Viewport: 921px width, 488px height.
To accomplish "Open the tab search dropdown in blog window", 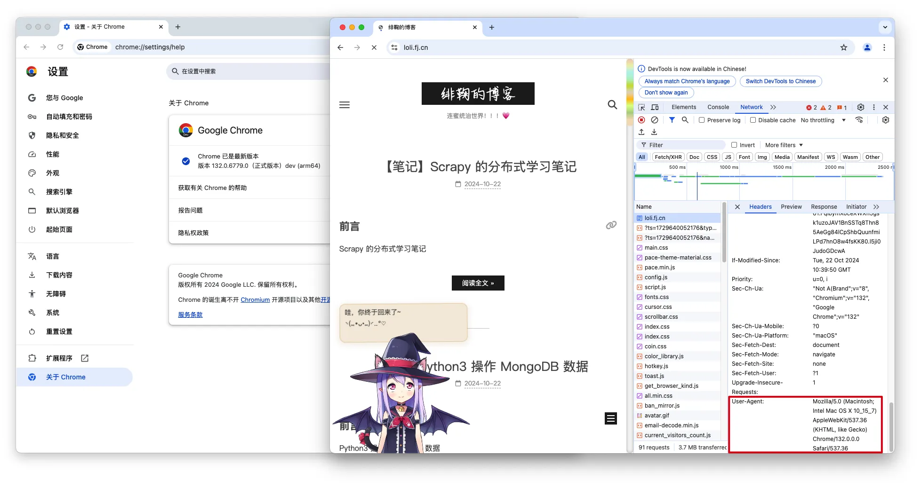I will click(x=885, y=27).
